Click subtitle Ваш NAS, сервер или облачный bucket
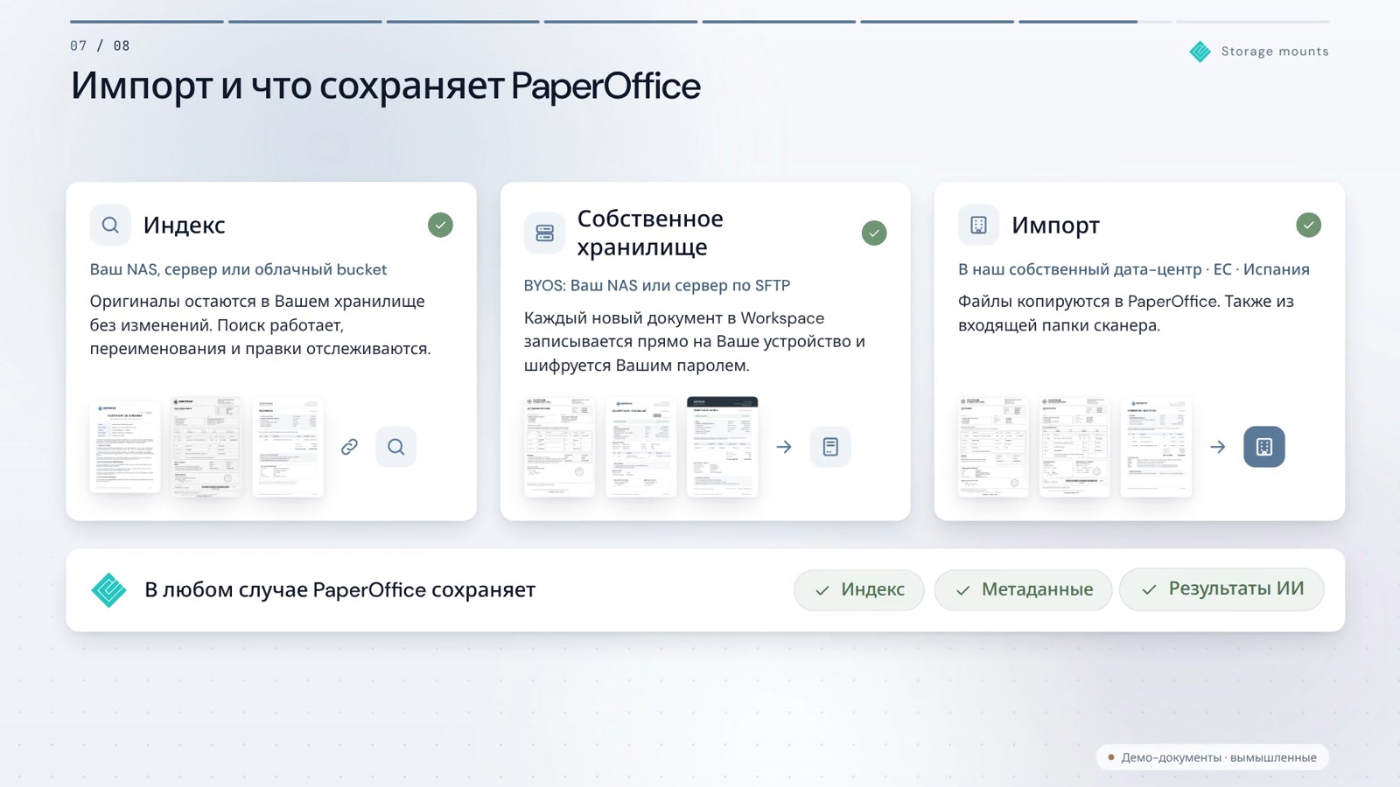 (x=238, y=269)
